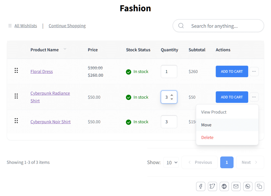Image resolution: width=271 pixels, height=196 pixels.
Task: Share wishlist on Facebook
Action: pos(200,186)
